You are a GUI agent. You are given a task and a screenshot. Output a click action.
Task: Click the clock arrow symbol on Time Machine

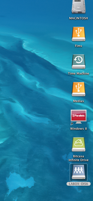(x=79, y=60)
